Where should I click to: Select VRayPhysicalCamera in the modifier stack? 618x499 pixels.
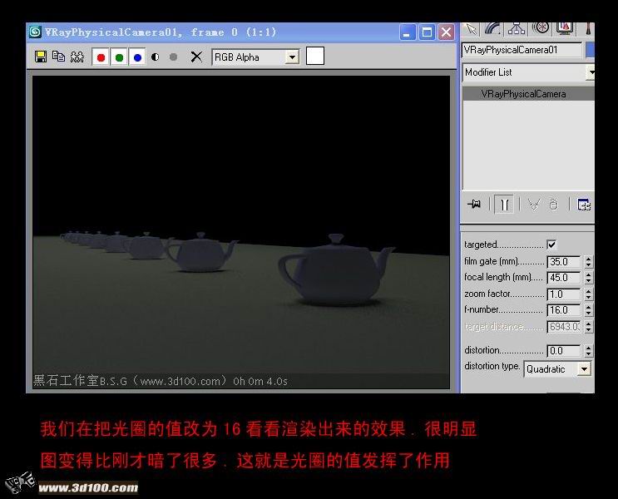(528, 94)
